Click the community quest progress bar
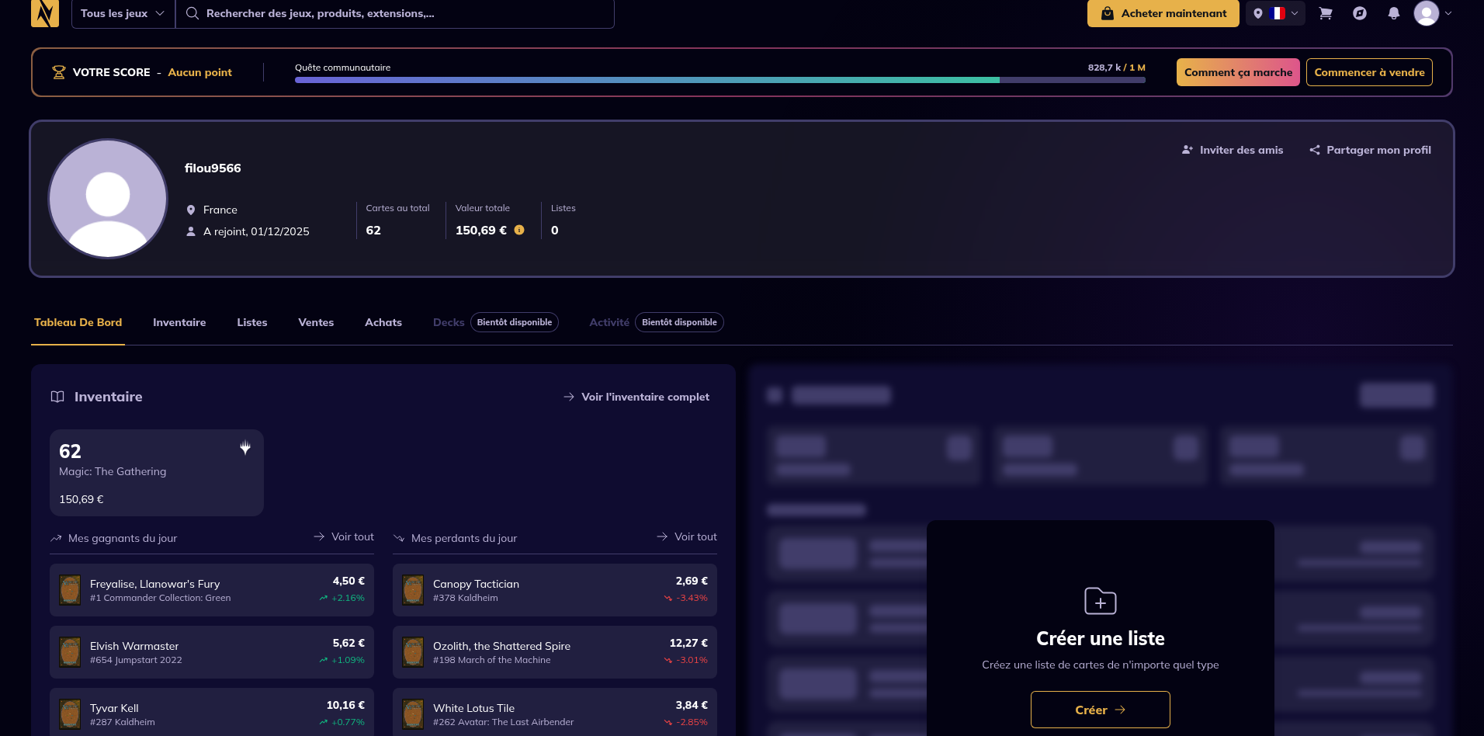 click(719, 80)
